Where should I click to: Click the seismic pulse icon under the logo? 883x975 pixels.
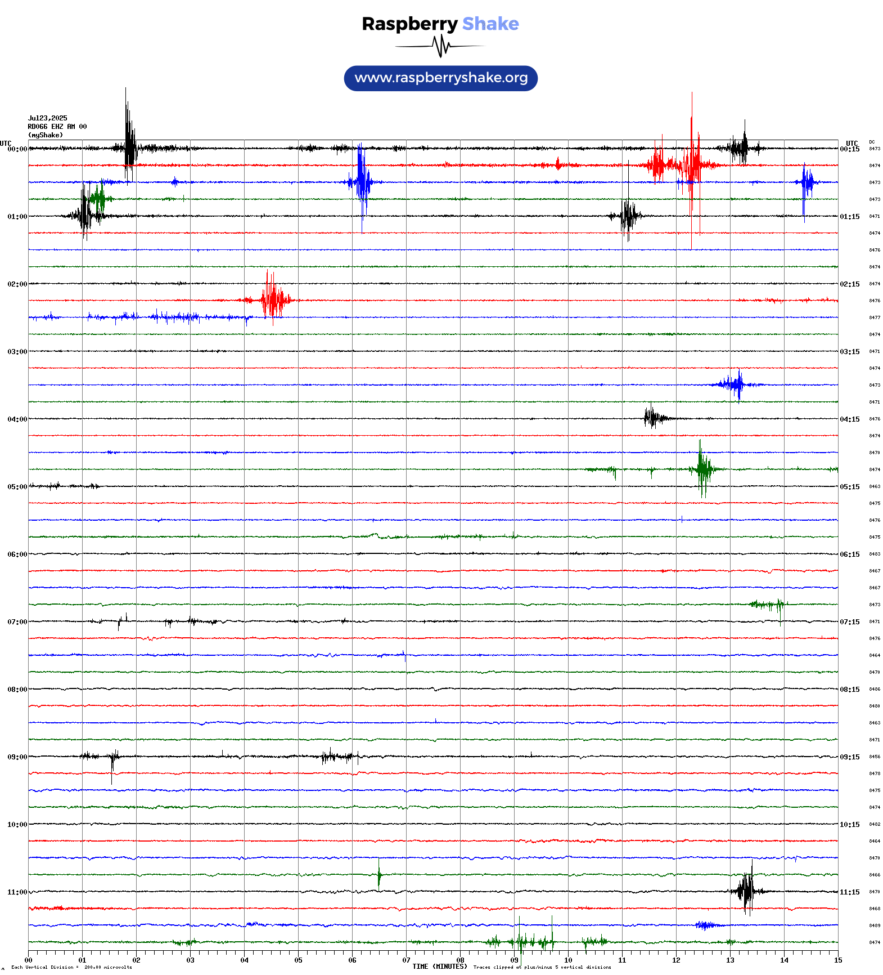pyautogui.click(x=441, y=46)
